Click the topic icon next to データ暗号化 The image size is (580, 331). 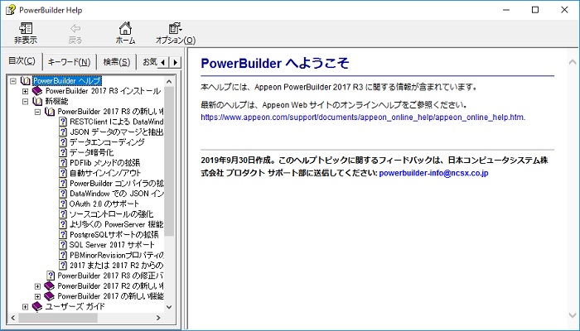pyautogui.click(x=63, y=152)
